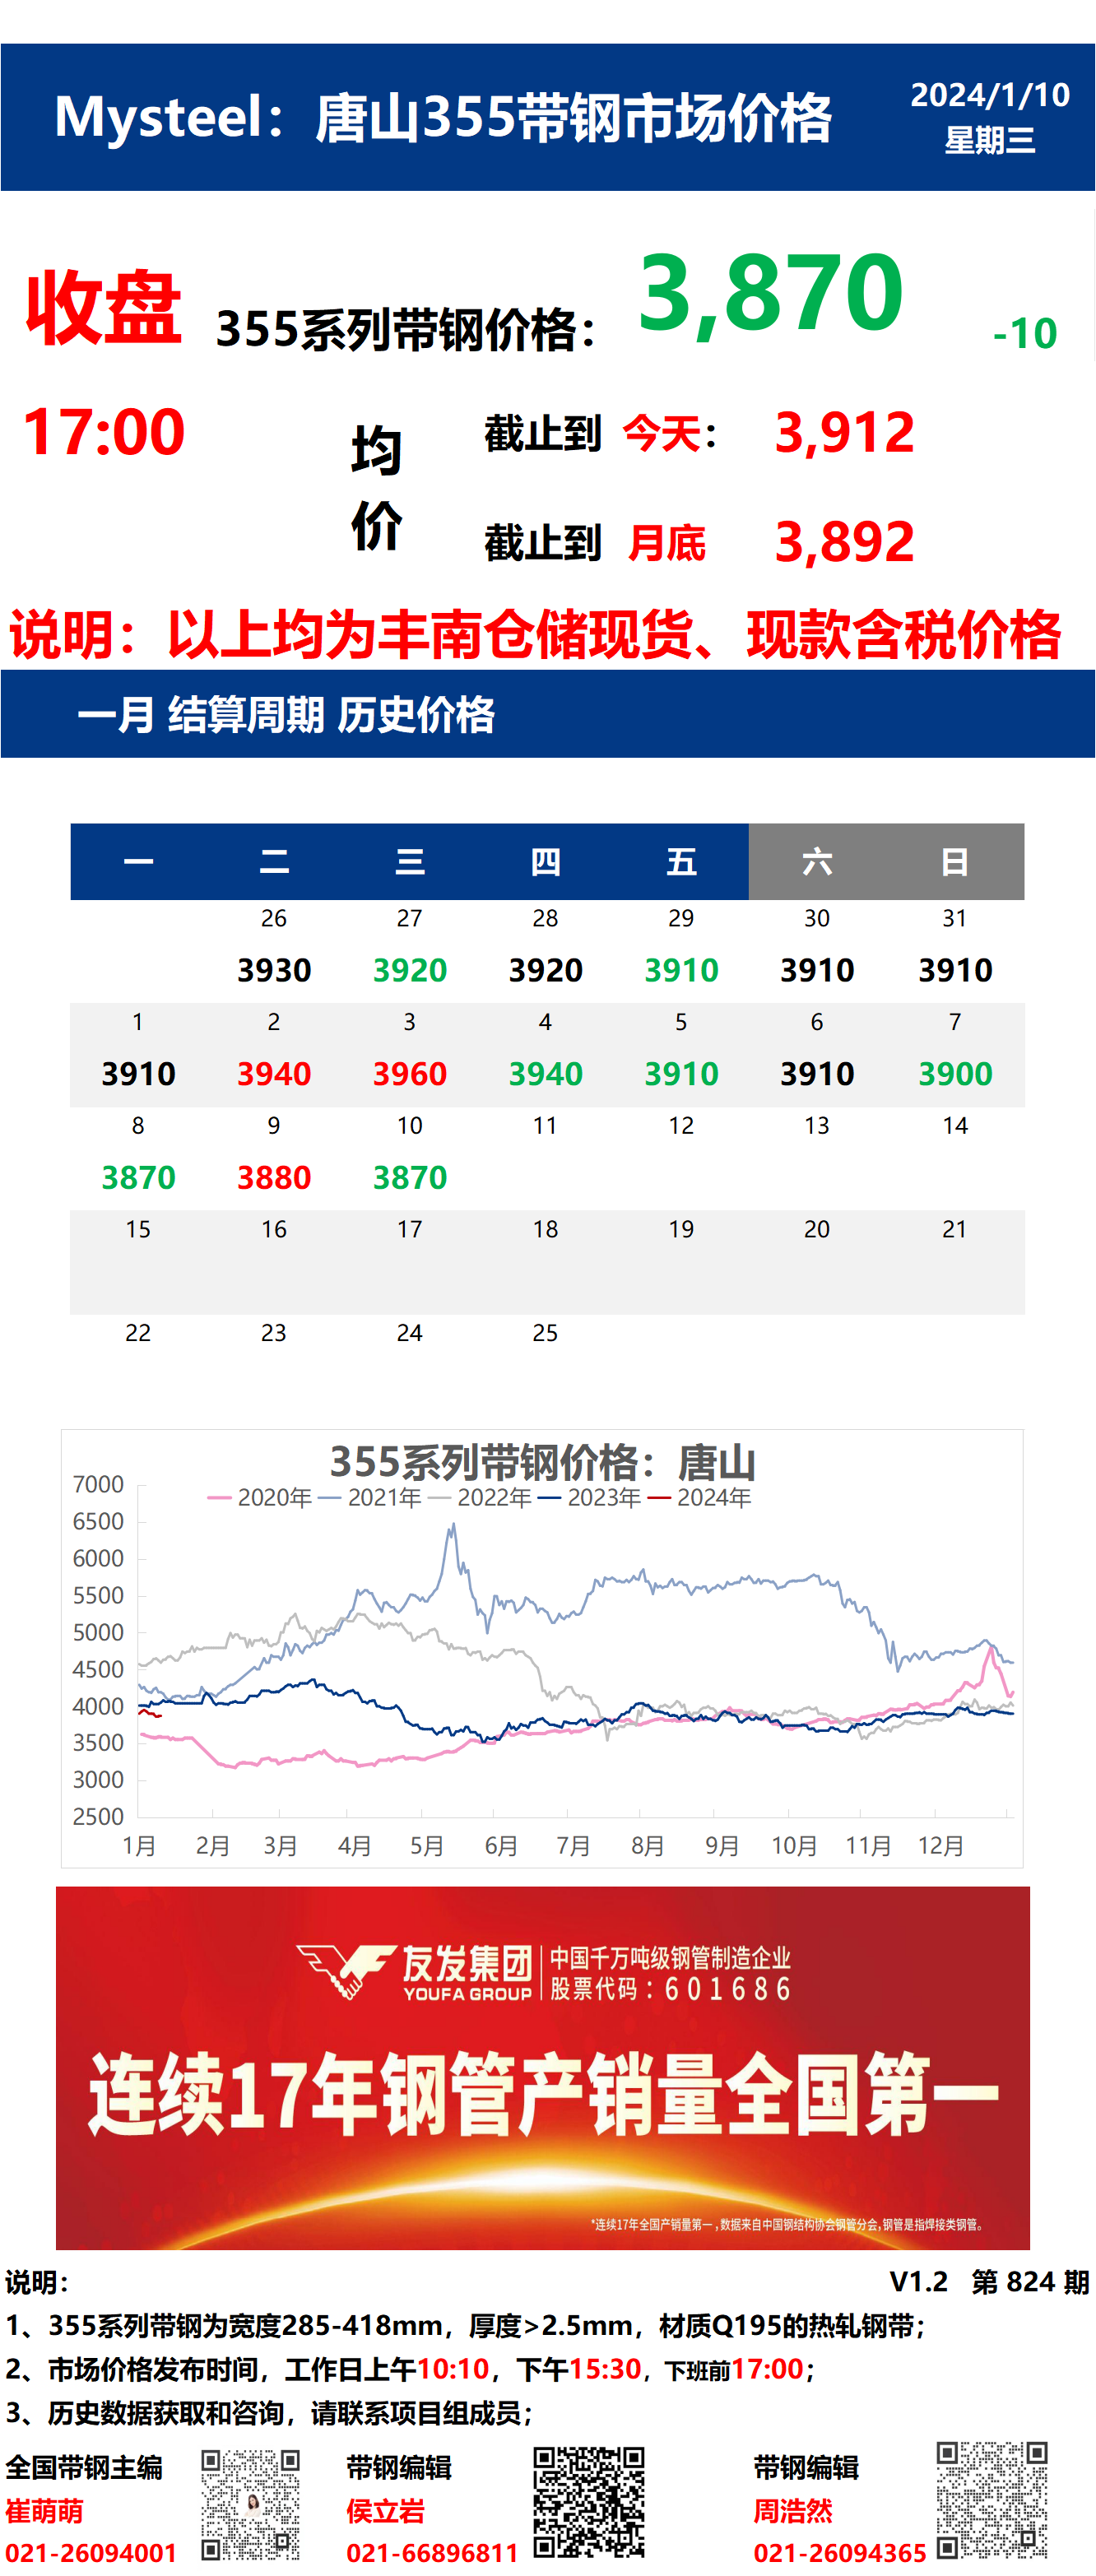Click the 12月 x-axis label on chart
Viewport: 1096px width, 2576px height.
click(941, 1846)
